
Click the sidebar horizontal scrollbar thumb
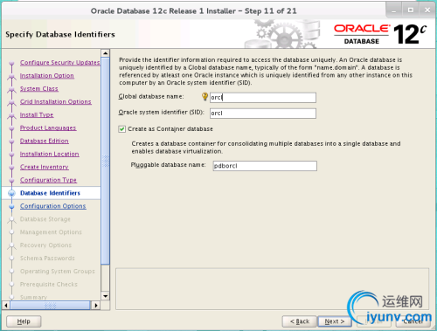click(x=50, y=306)
